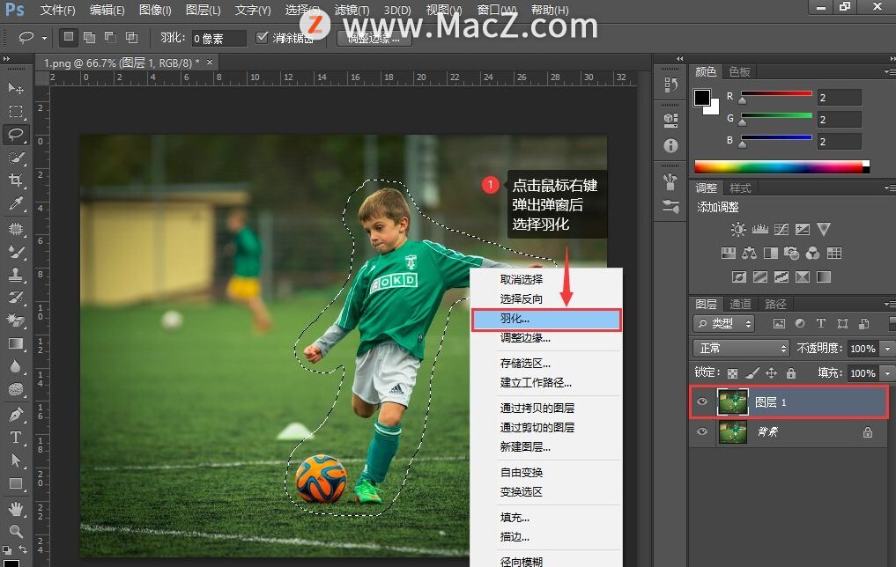Click the 羽化 feather pixel input field
The image size is (896, 567).
coord(218,38)
